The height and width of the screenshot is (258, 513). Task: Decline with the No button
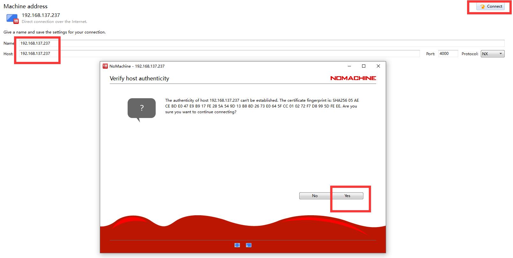(315, 196)
